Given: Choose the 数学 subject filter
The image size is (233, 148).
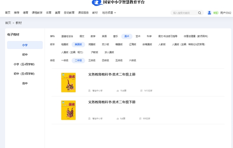Looking at the screenshot, I should coord(93,36).
